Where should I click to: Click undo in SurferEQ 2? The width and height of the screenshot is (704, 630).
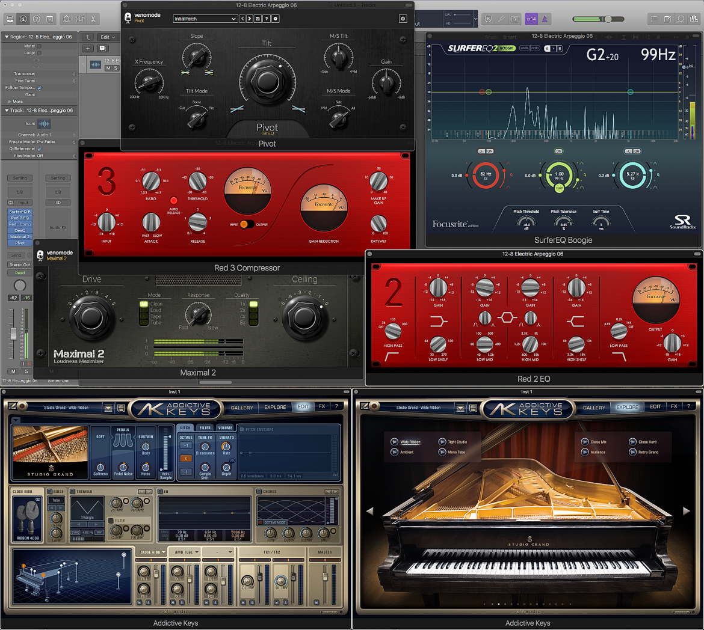(524, 48)
